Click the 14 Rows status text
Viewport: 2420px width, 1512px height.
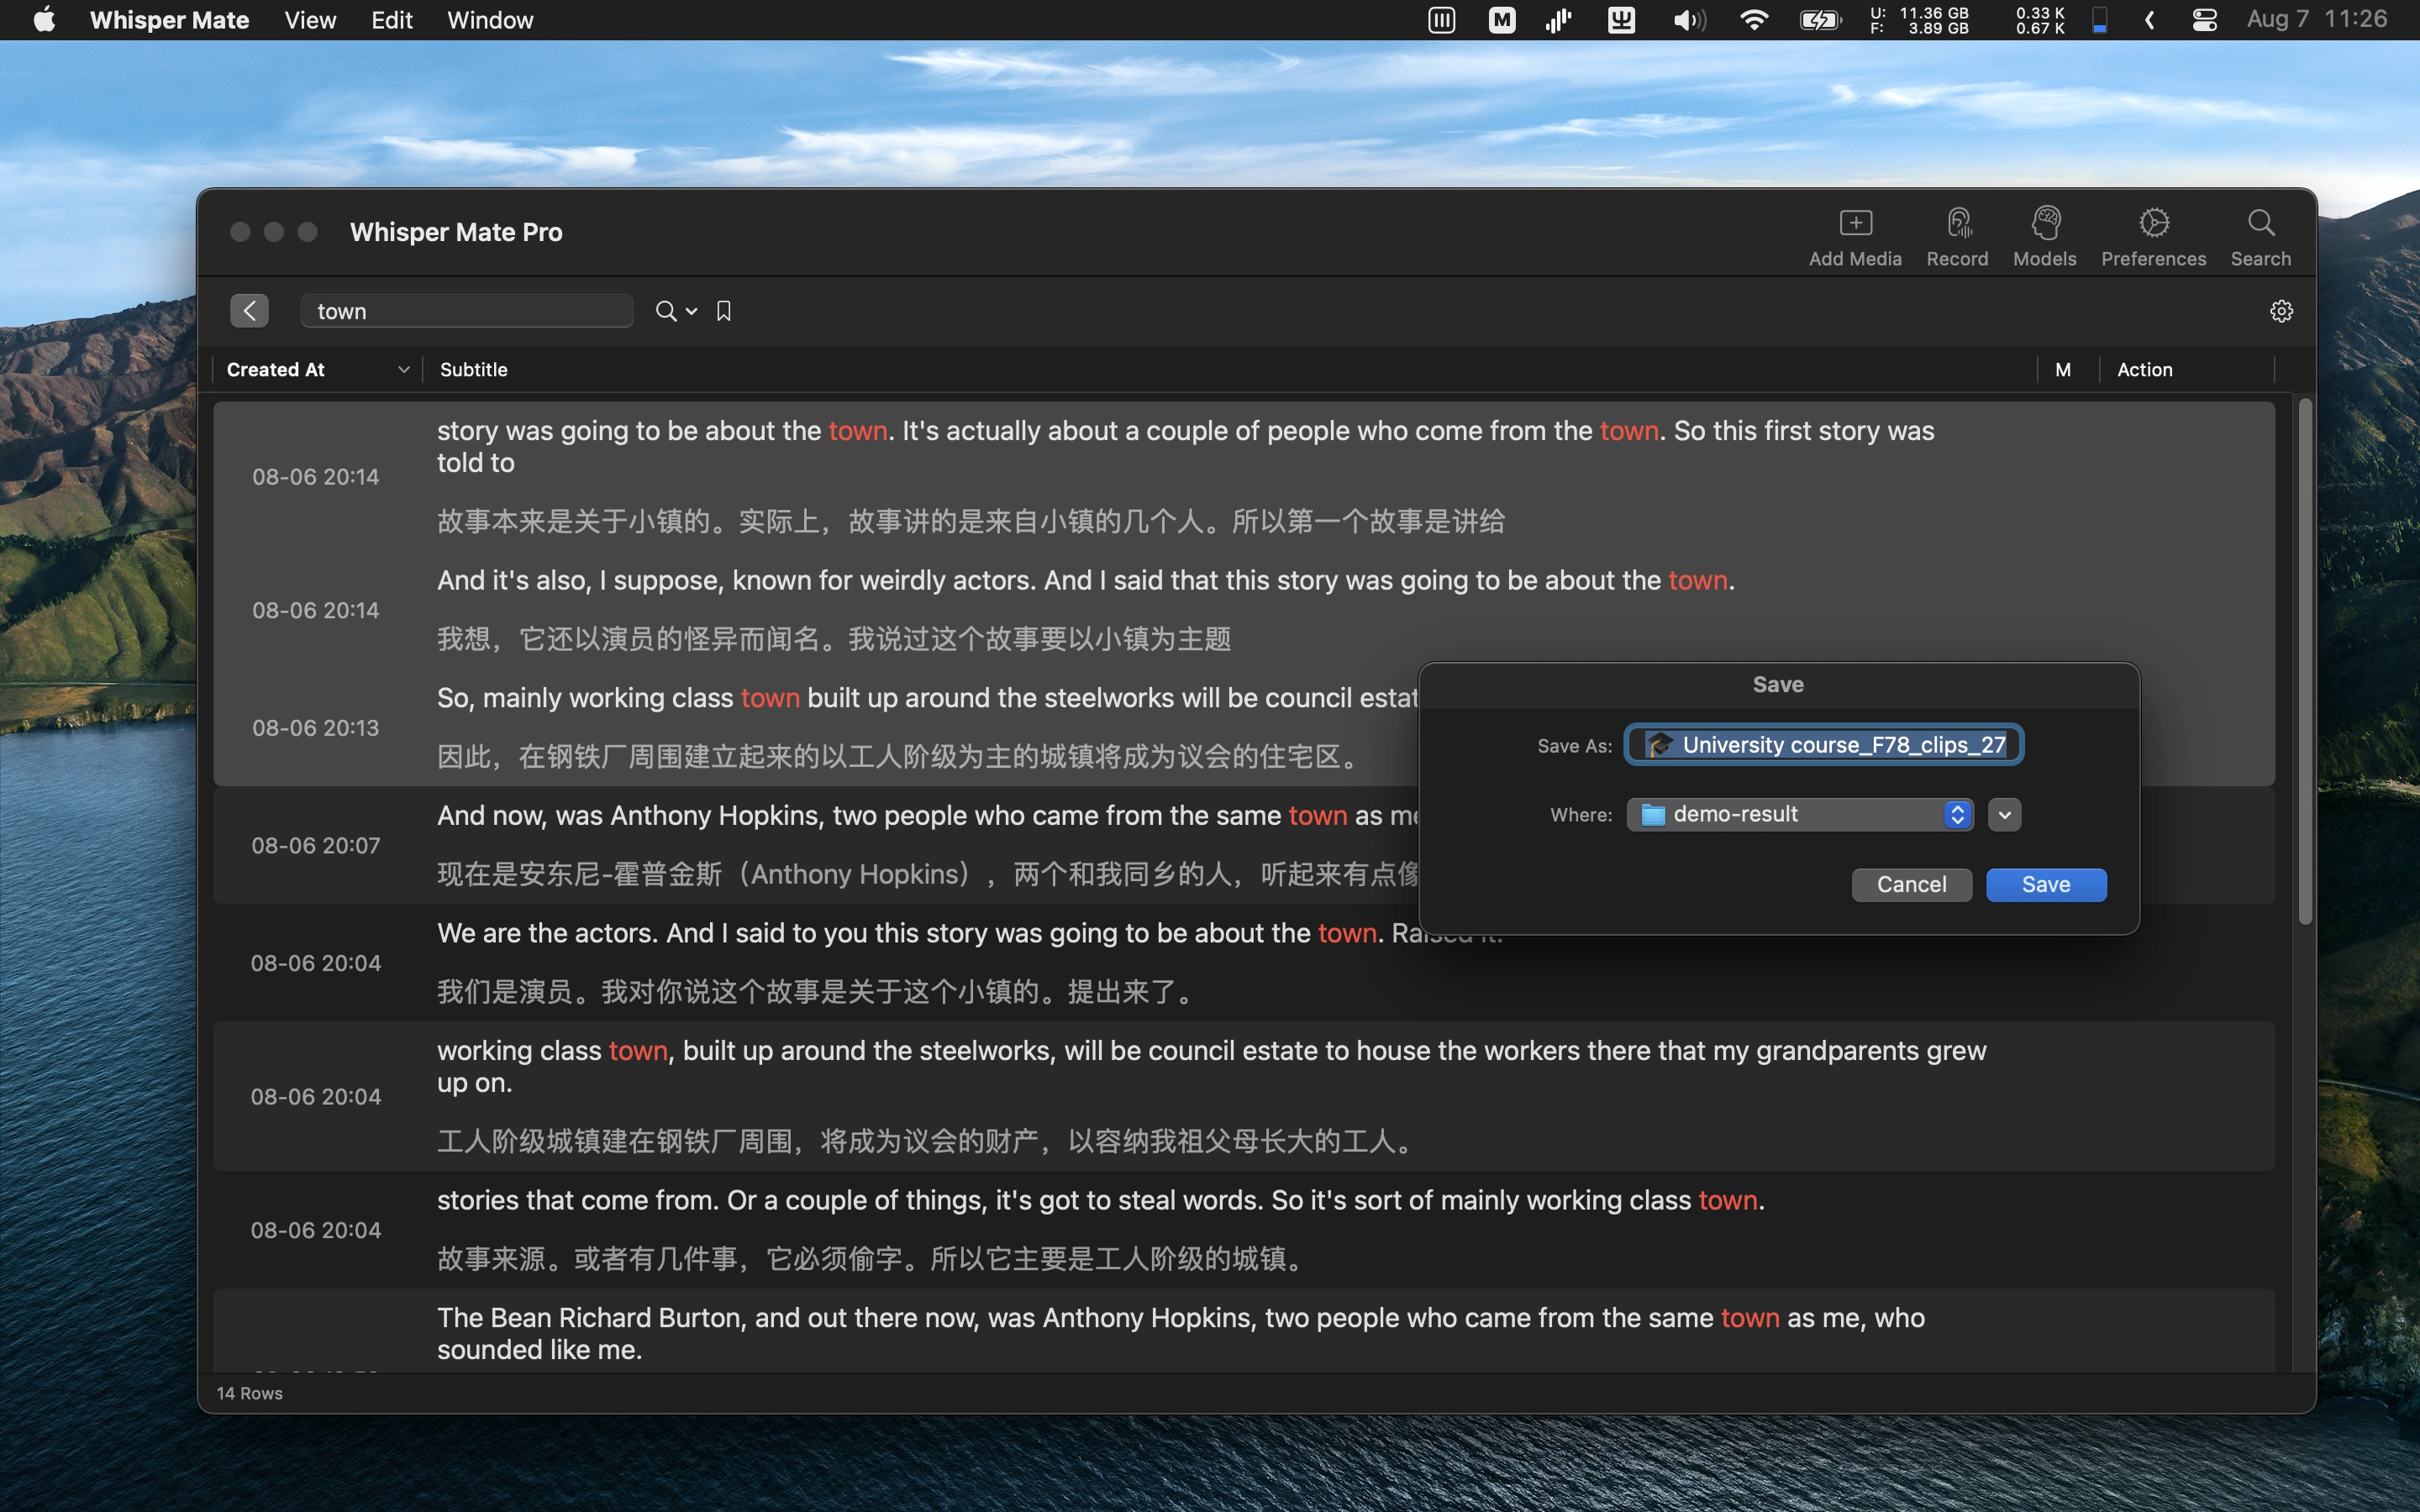[250, 1393]
